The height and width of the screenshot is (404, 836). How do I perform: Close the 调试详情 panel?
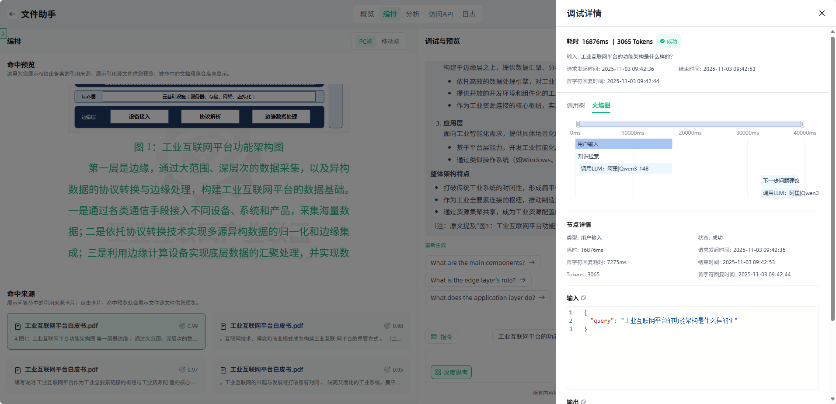click(822, 13)
